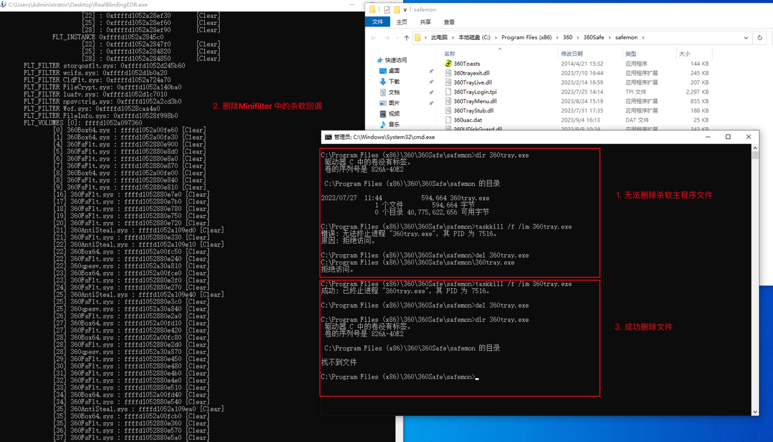Toggle the pin next to Documents (文档)

pos(431,92)
